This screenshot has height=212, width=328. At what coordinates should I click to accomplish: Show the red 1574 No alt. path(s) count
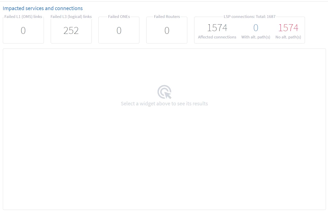288,28
